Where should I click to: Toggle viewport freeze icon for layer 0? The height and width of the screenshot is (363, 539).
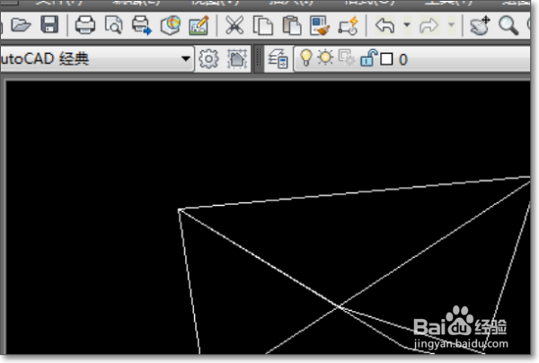tap(347, 58)
